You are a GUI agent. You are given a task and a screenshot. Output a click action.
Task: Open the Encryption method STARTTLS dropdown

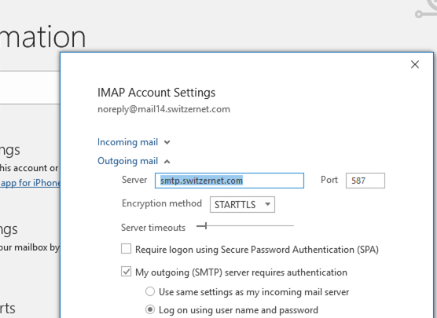[x=242, y=205]
